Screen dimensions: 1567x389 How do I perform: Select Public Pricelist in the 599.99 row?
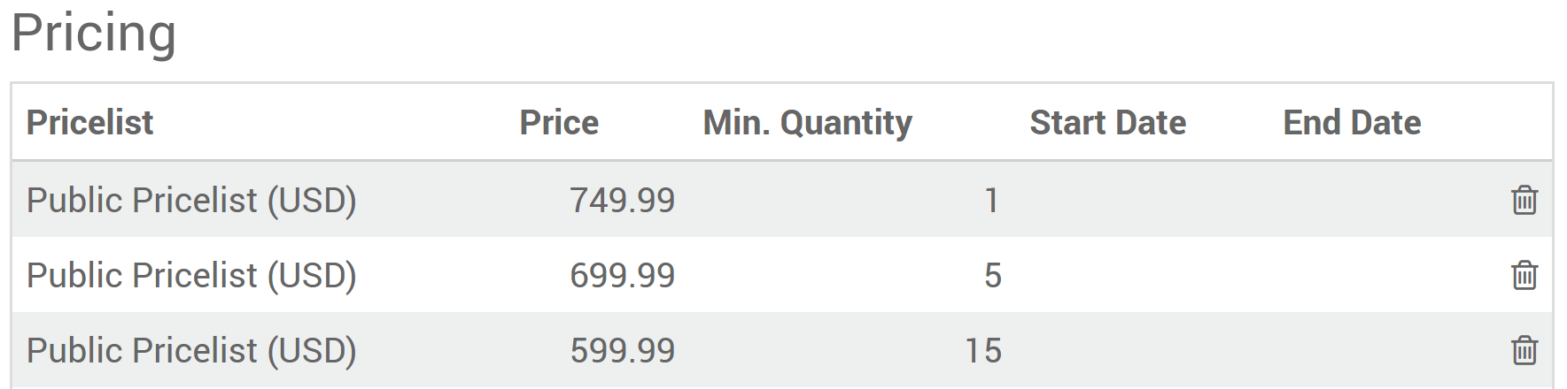(191, 350)
